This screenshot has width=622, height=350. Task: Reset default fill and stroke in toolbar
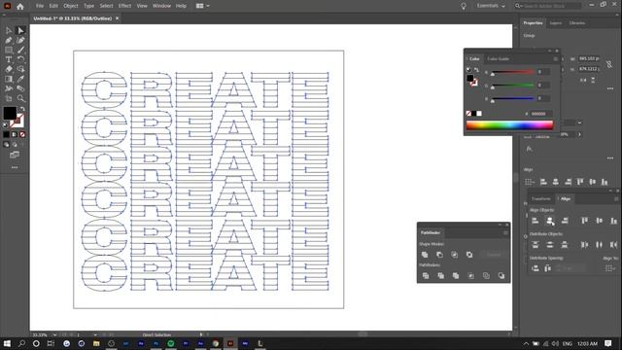6,125
